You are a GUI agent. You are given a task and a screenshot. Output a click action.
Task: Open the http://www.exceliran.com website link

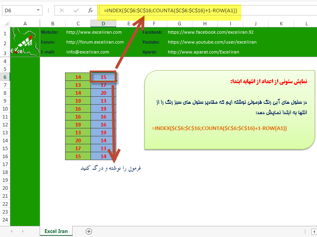(x=94, y=32)
